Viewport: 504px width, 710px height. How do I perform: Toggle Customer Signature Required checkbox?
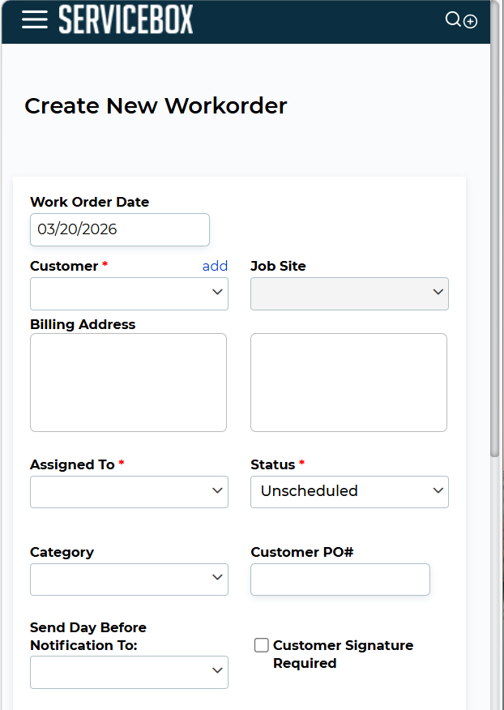pyautogui.click(x=262, y=645)
